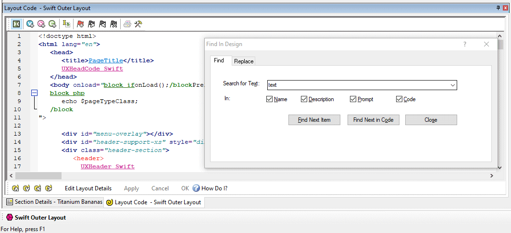This screenshot has height=233, width=511.
Task: Click the help question mark in Find In Design
Action: tap(465, 44)
